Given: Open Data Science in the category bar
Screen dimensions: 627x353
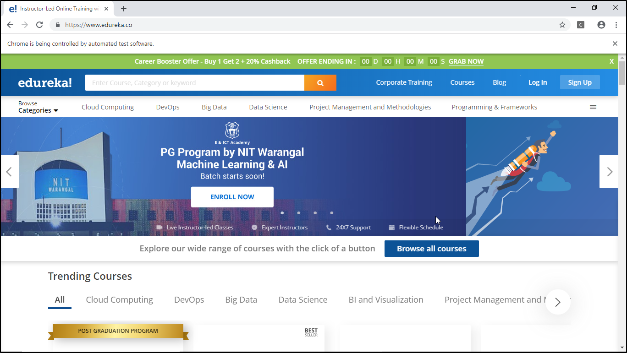Looking at the screenshot, I should click(268, 107).
